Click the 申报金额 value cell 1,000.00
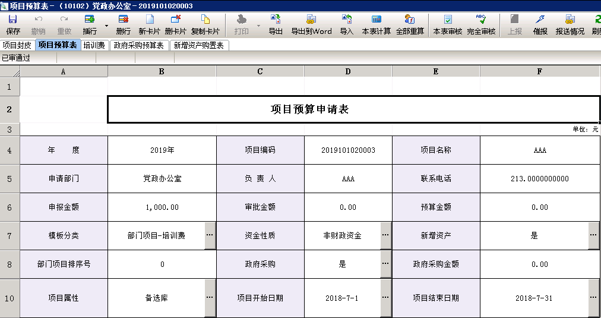 pyautogui.click(x=162, y=207)
